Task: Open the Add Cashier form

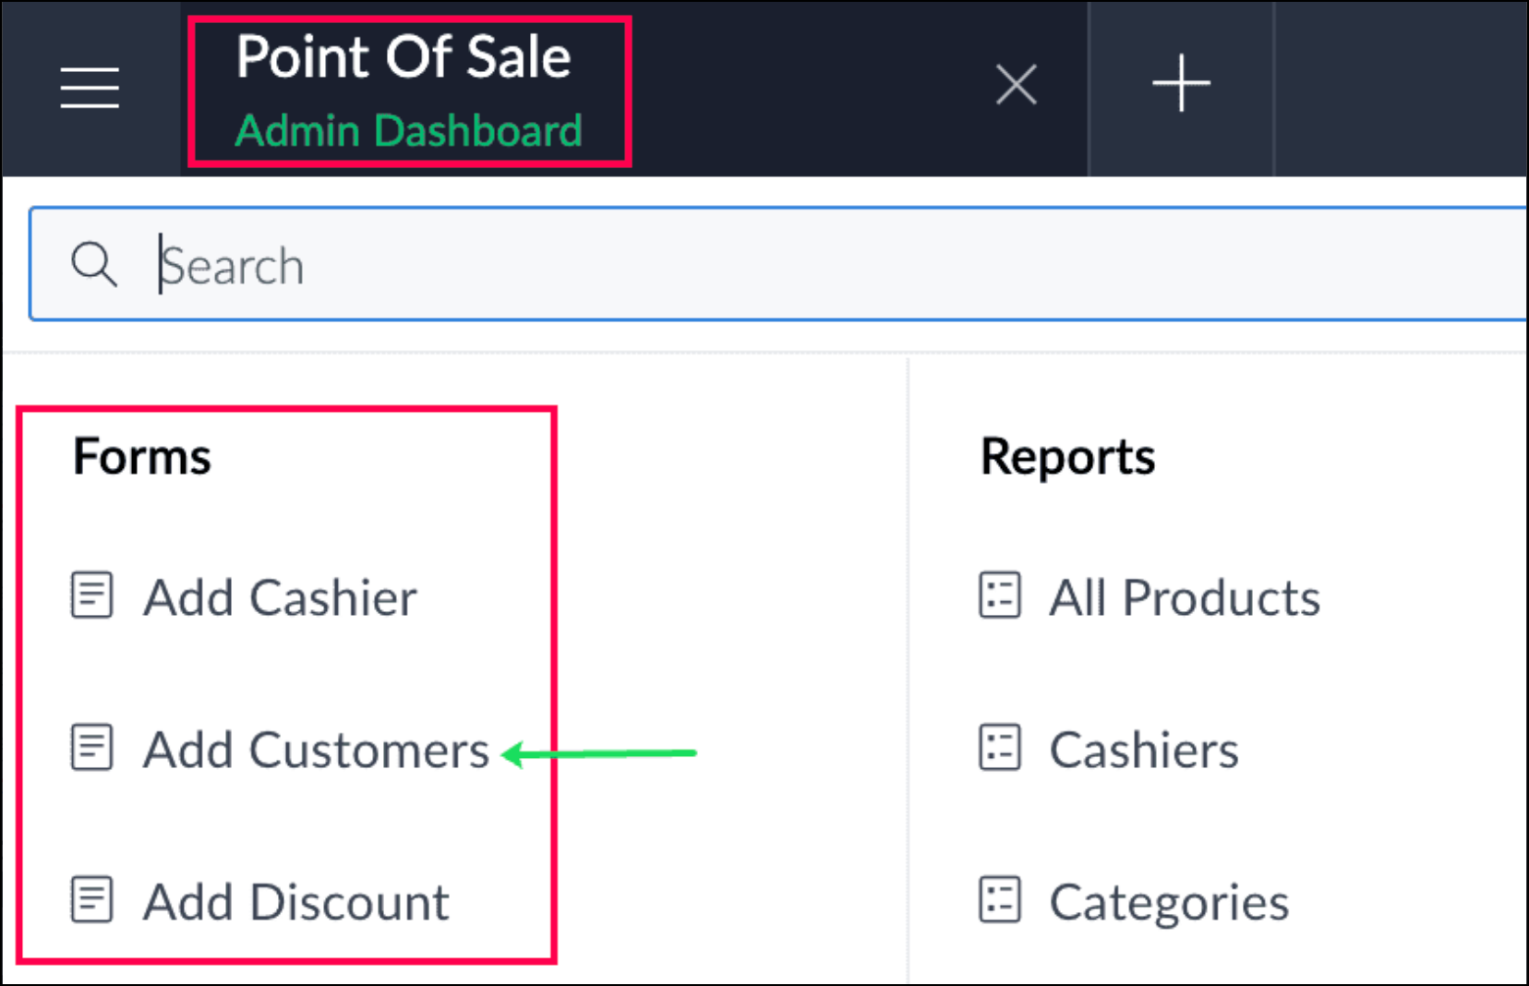Action: point(280,597)
